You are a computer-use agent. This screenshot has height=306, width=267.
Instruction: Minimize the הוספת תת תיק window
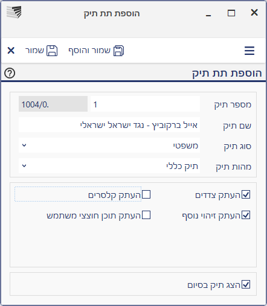point(208,15)
